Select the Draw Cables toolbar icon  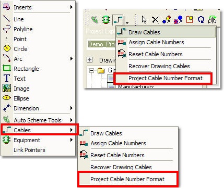(119, 20)
